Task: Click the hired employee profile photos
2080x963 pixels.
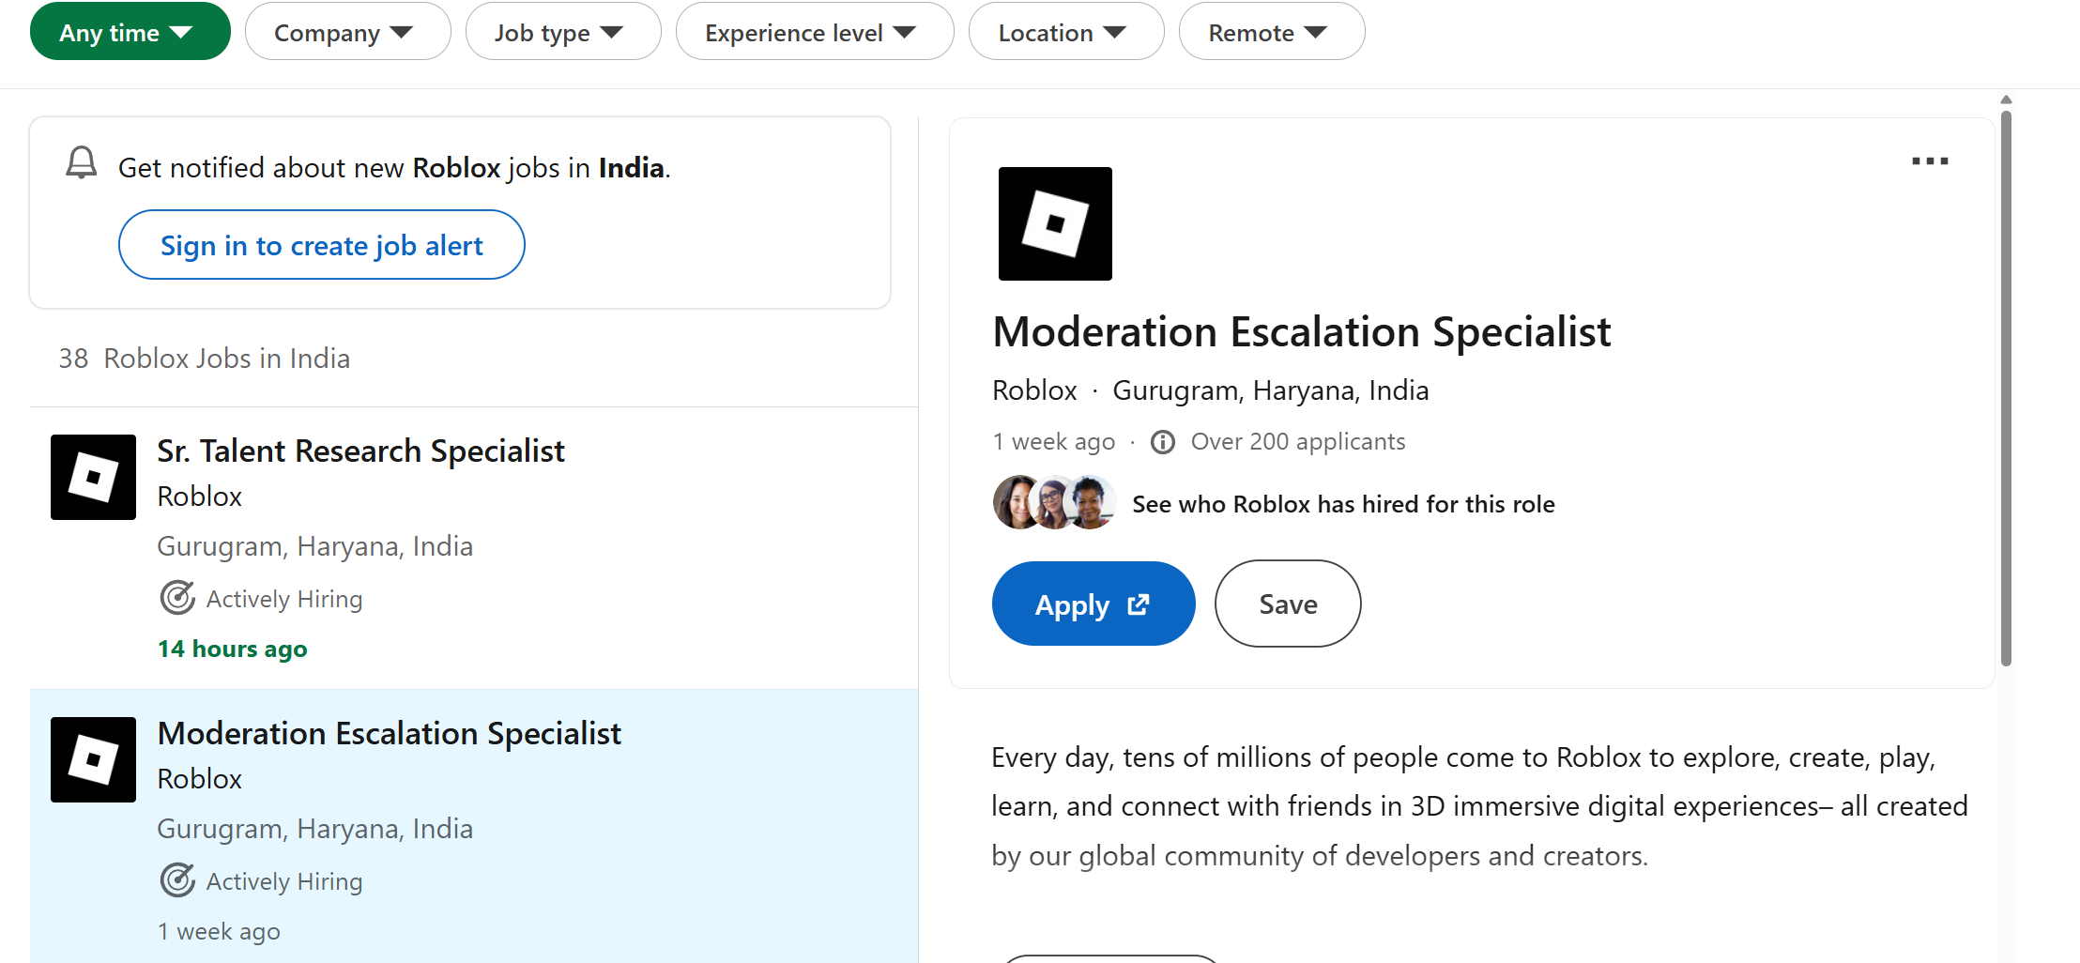Action: coord(1054,503)
